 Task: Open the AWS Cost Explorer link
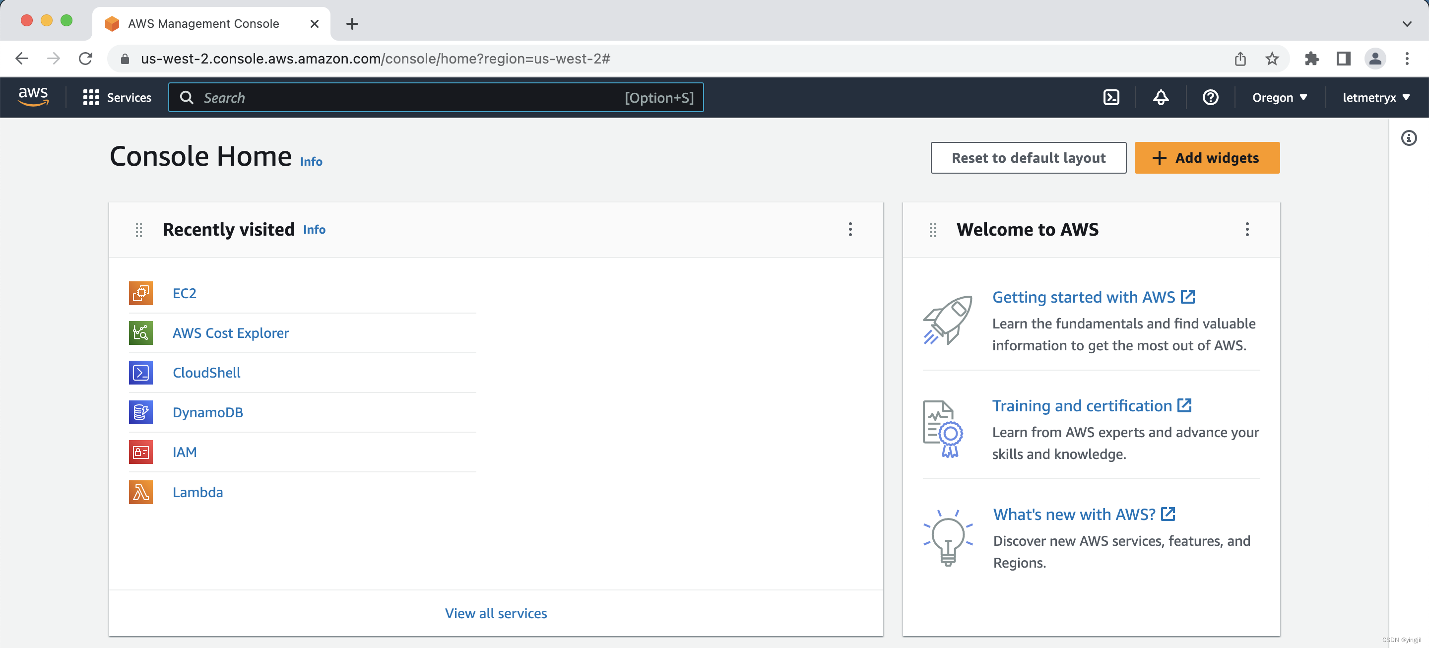click(x=231, y=333)
